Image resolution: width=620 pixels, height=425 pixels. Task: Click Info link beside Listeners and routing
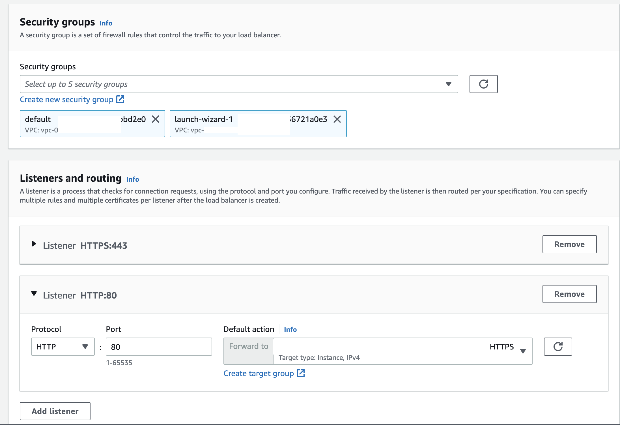point(132,179)
